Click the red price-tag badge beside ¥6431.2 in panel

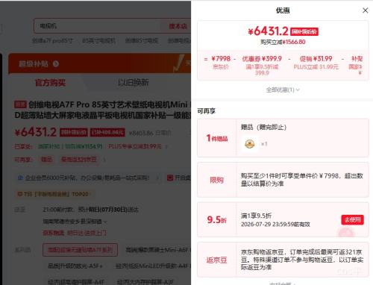tap(304, 31)
